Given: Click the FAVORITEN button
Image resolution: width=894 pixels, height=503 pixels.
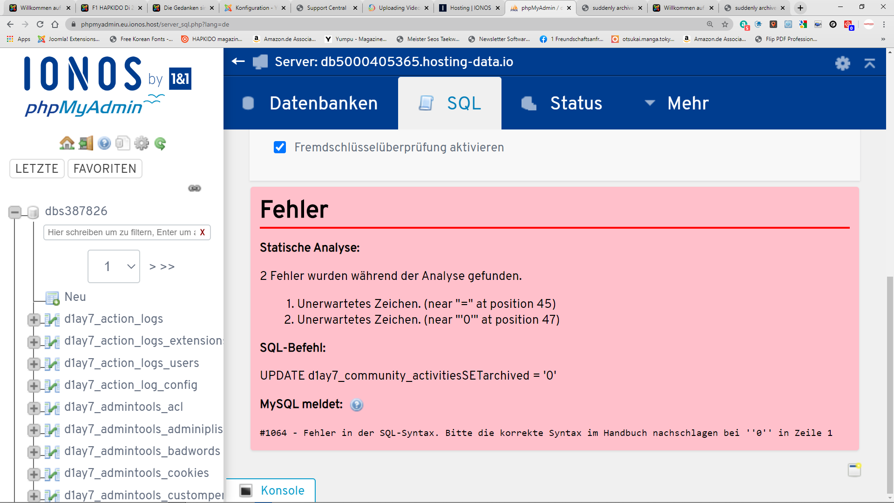Looking at the screenshot, I should tap(105, 169).
